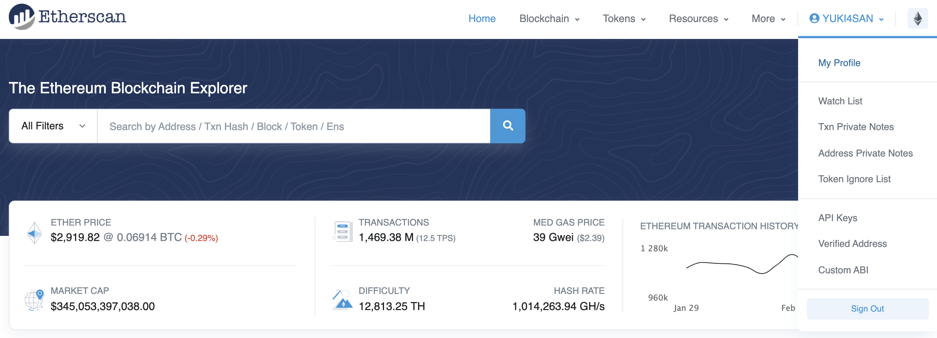Focus the address/txn hash search field
Viewport: 937px width, 338px height.
(294, 126)
